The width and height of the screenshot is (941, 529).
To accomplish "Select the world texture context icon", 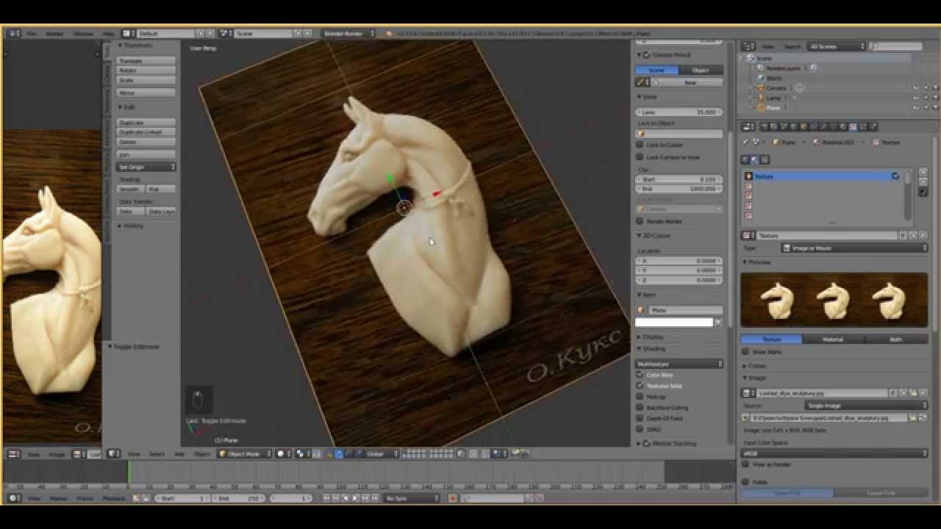I will [745, 159].
